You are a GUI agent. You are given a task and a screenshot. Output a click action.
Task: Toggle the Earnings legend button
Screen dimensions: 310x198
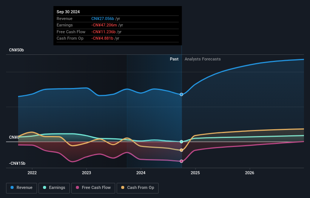[54, 188]
